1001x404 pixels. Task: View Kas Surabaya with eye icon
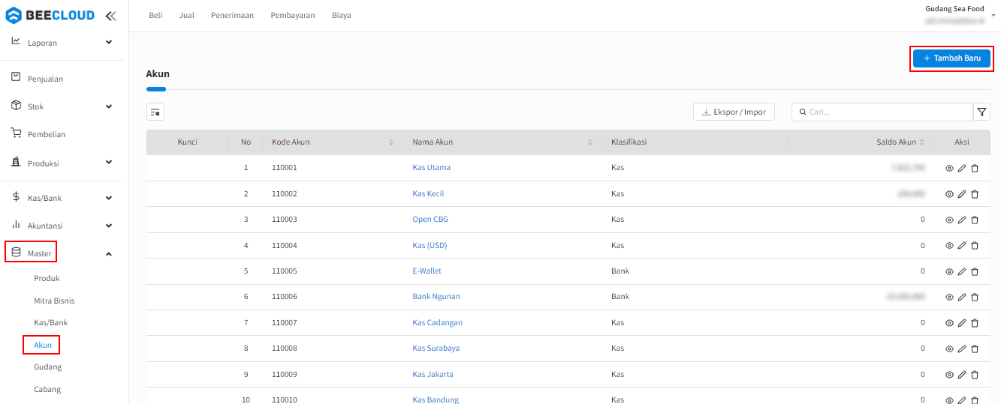coord(949,349)
